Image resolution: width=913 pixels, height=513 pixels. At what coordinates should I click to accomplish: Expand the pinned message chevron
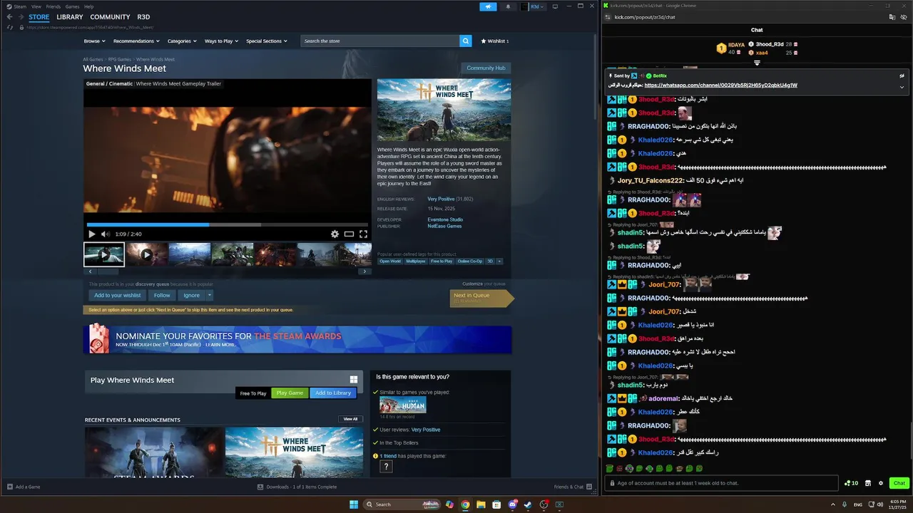point(902,87)
